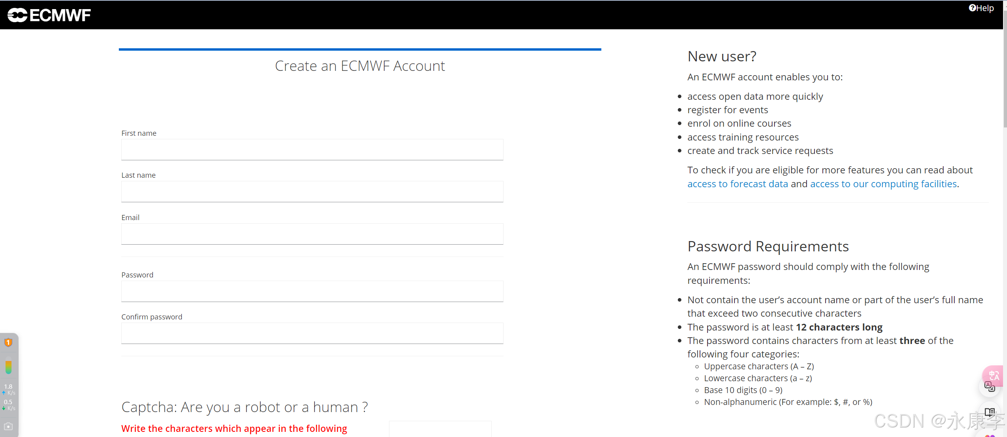The width and height of the screenshot is (1007, 437).
Task: Click the colored memory usage bar
Action: [x=8, y=366]
